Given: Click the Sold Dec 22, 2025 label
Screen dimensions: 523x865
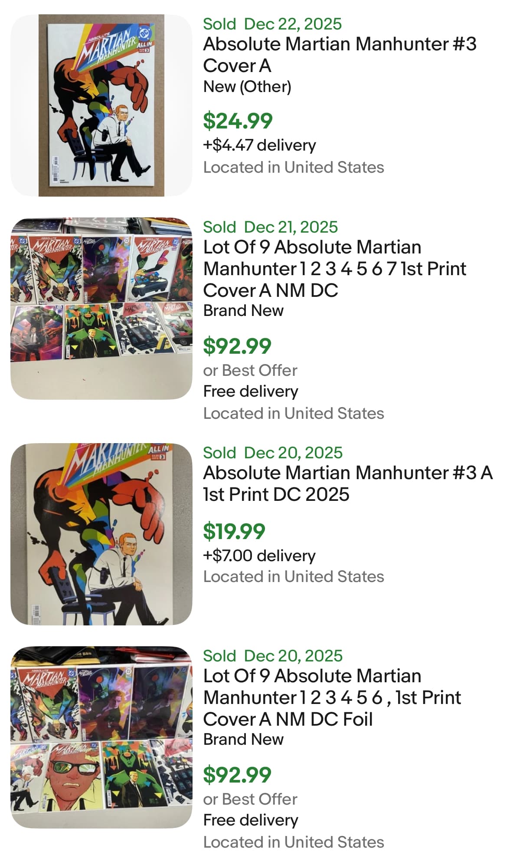Looking at the screenshot, I should tap(272, 24).
